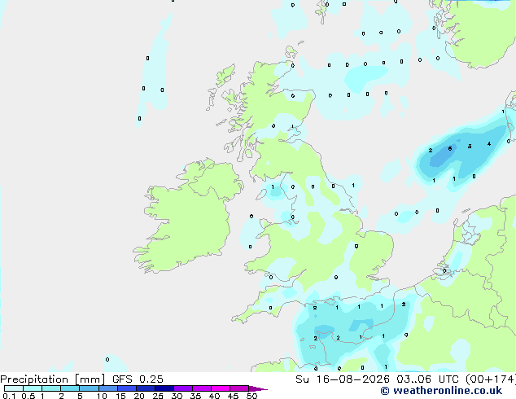The height and width of the screenshot is (399, 516).
Task: Click the '25' legend scale label
Action: (x=158, y=396)
